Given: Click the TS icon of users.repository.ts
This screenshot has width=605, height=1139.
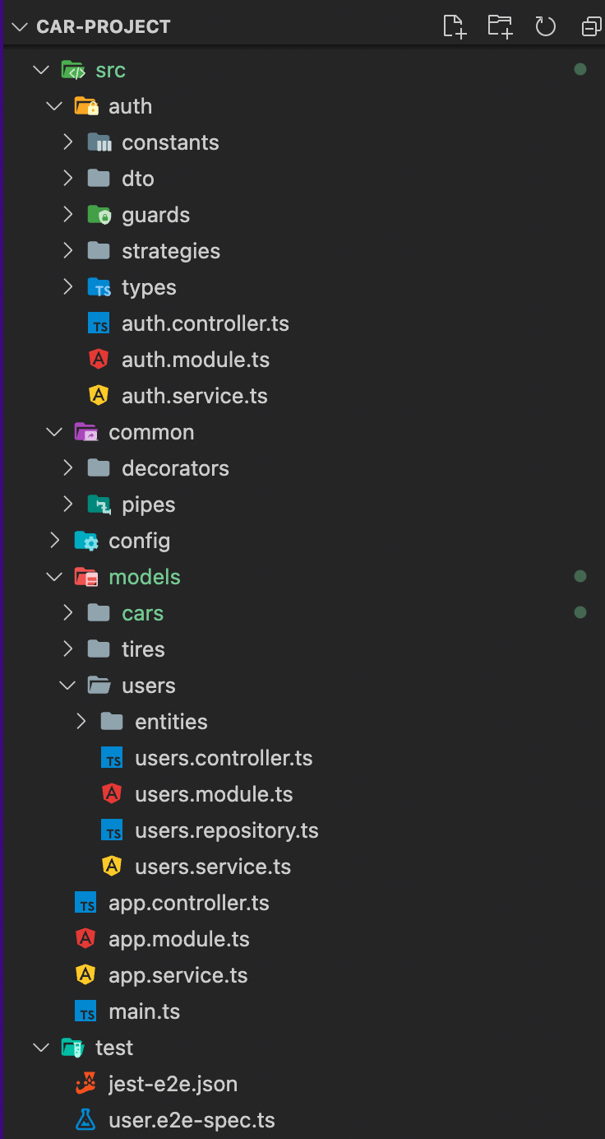Looking at the screenshot, I should click(112, 830).
